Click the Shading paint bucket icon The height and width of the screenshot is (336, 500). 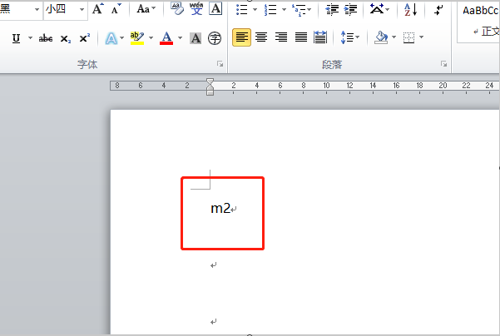click(381, 37)
